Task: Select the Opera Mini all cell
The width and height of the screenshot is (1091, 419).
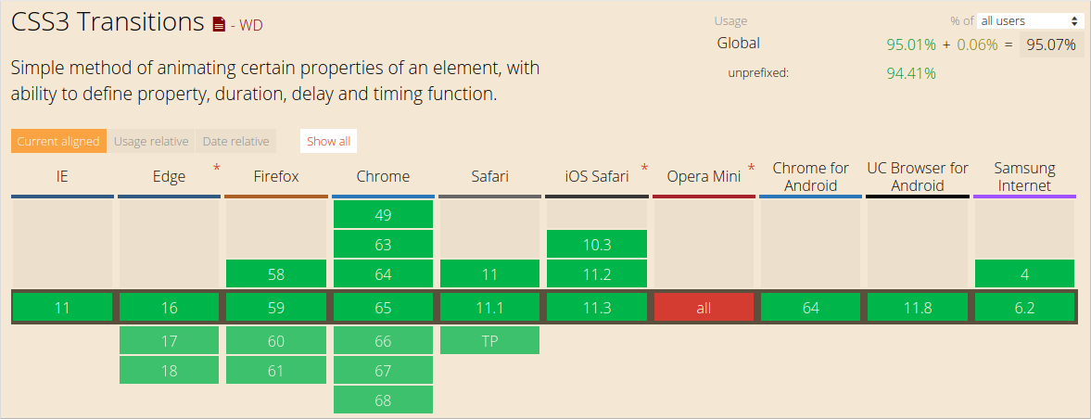Action: 704,308
